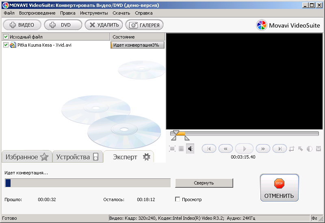Screen dimensions: 325x223
Task: Switch to the Избранное tab
Action: point(27,157)
